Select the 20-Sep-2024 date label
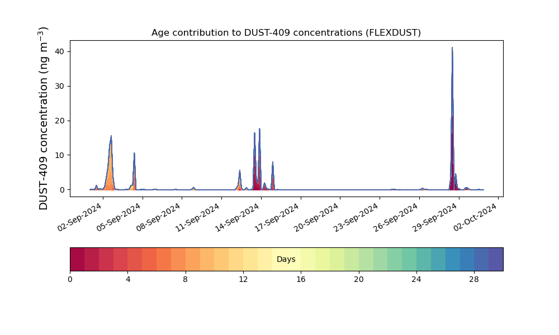The image size is (559, 335). pyautogui.click(x=317, y=218)
